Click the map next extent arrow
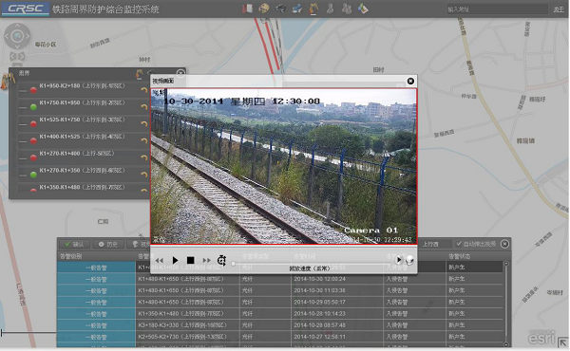 pyautogui.click(x=22, y=56)
